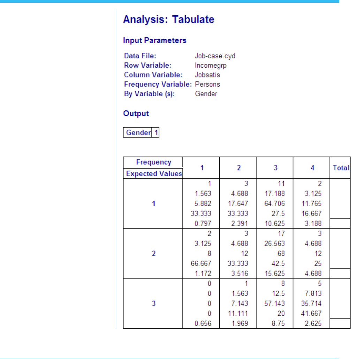Viewport: 357px width, 359px height.
Task: Click the value "1.969"
Action: tap(240, 323)
